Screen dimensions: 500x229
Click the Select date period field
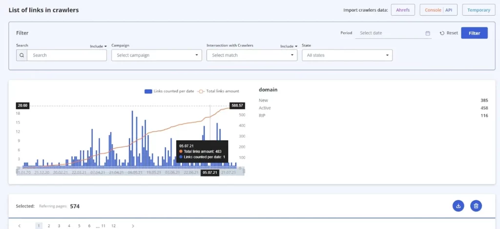tap(393, 33)
